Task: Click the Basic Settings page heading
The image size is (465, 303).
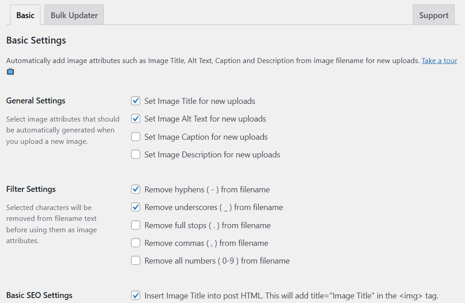Action: click(x=36, y=40)
